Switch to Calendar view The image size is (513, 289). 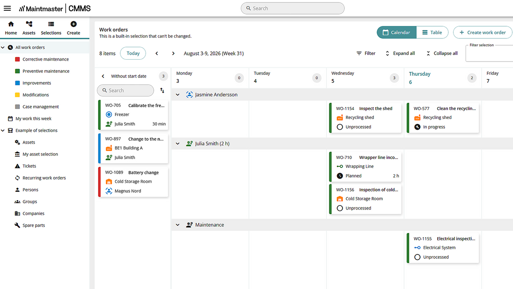point(396,32)
